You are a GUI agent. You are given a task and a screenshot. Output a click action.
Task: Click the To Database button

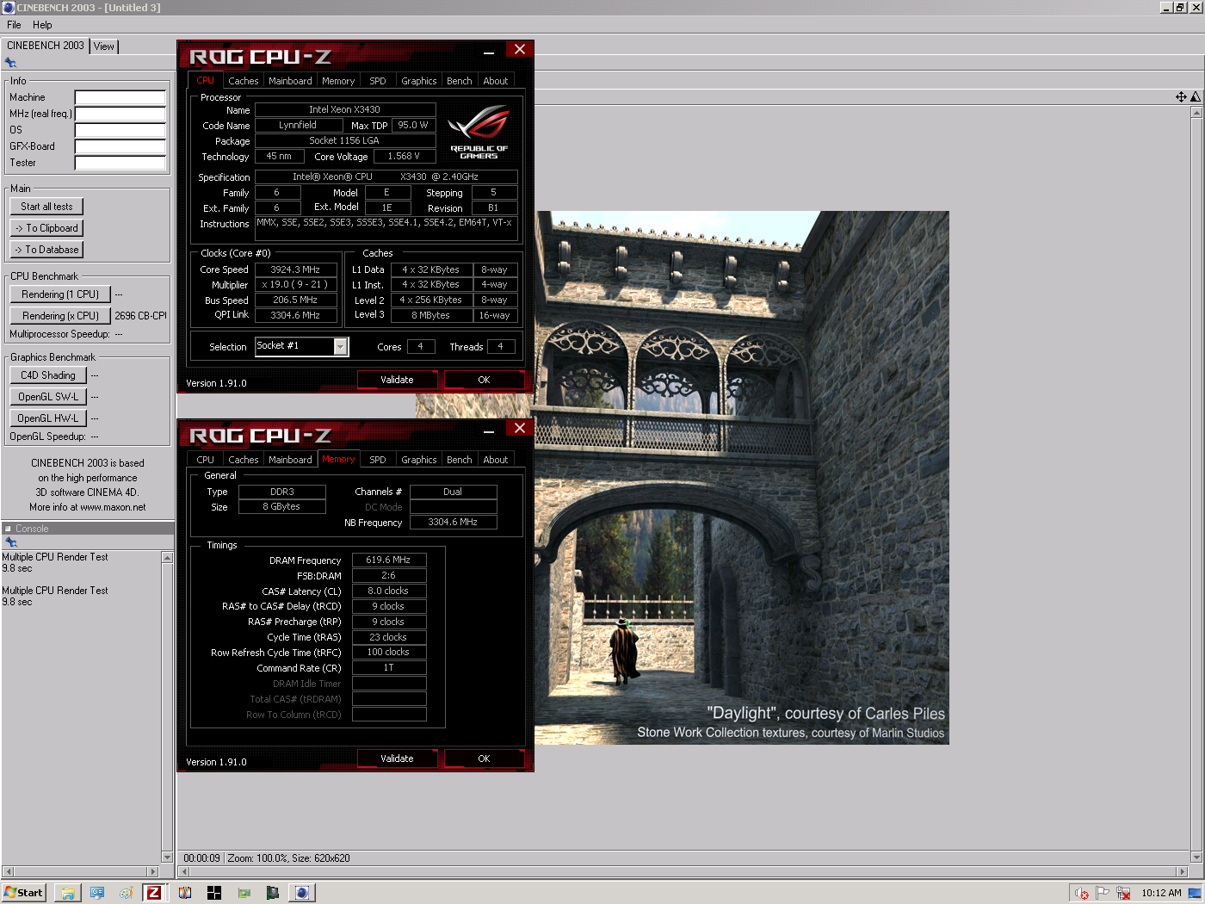tap(46, 250)
